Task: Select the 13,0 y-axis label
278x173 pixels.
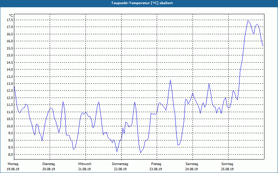Action: point(10,84)
